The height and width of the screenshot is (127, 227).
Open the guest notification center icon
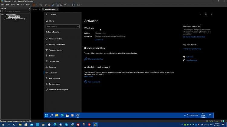click(210, 115)
